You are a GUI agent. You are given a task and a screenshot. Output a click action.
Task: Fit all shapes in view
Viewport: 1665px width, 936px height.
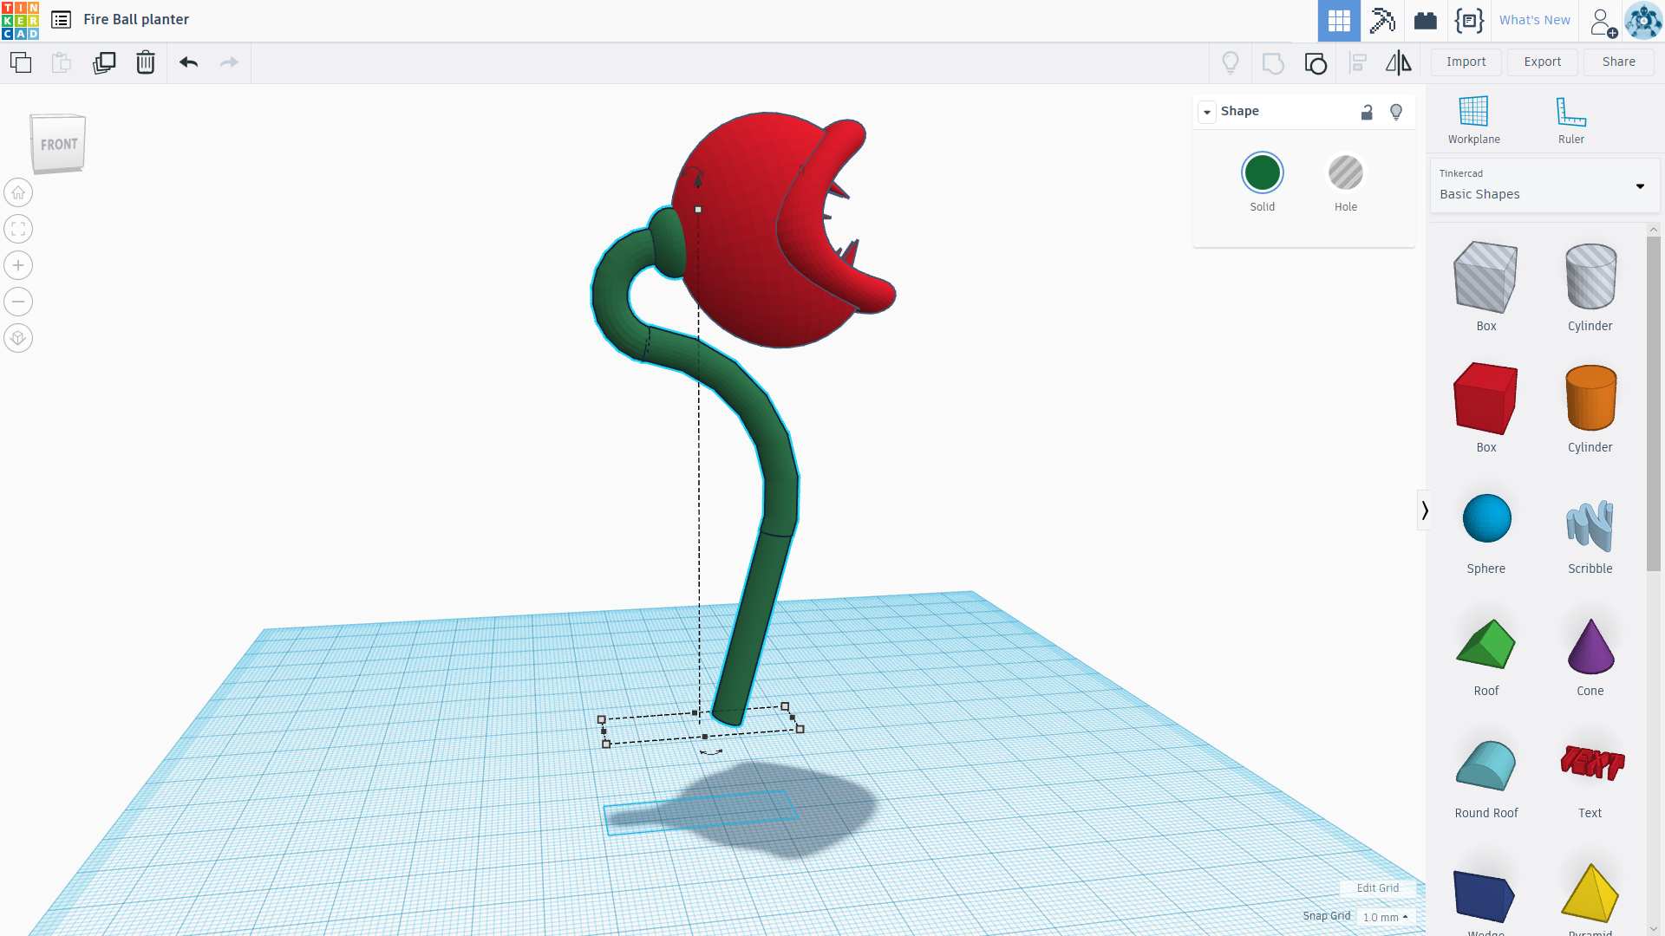(18, 229)
